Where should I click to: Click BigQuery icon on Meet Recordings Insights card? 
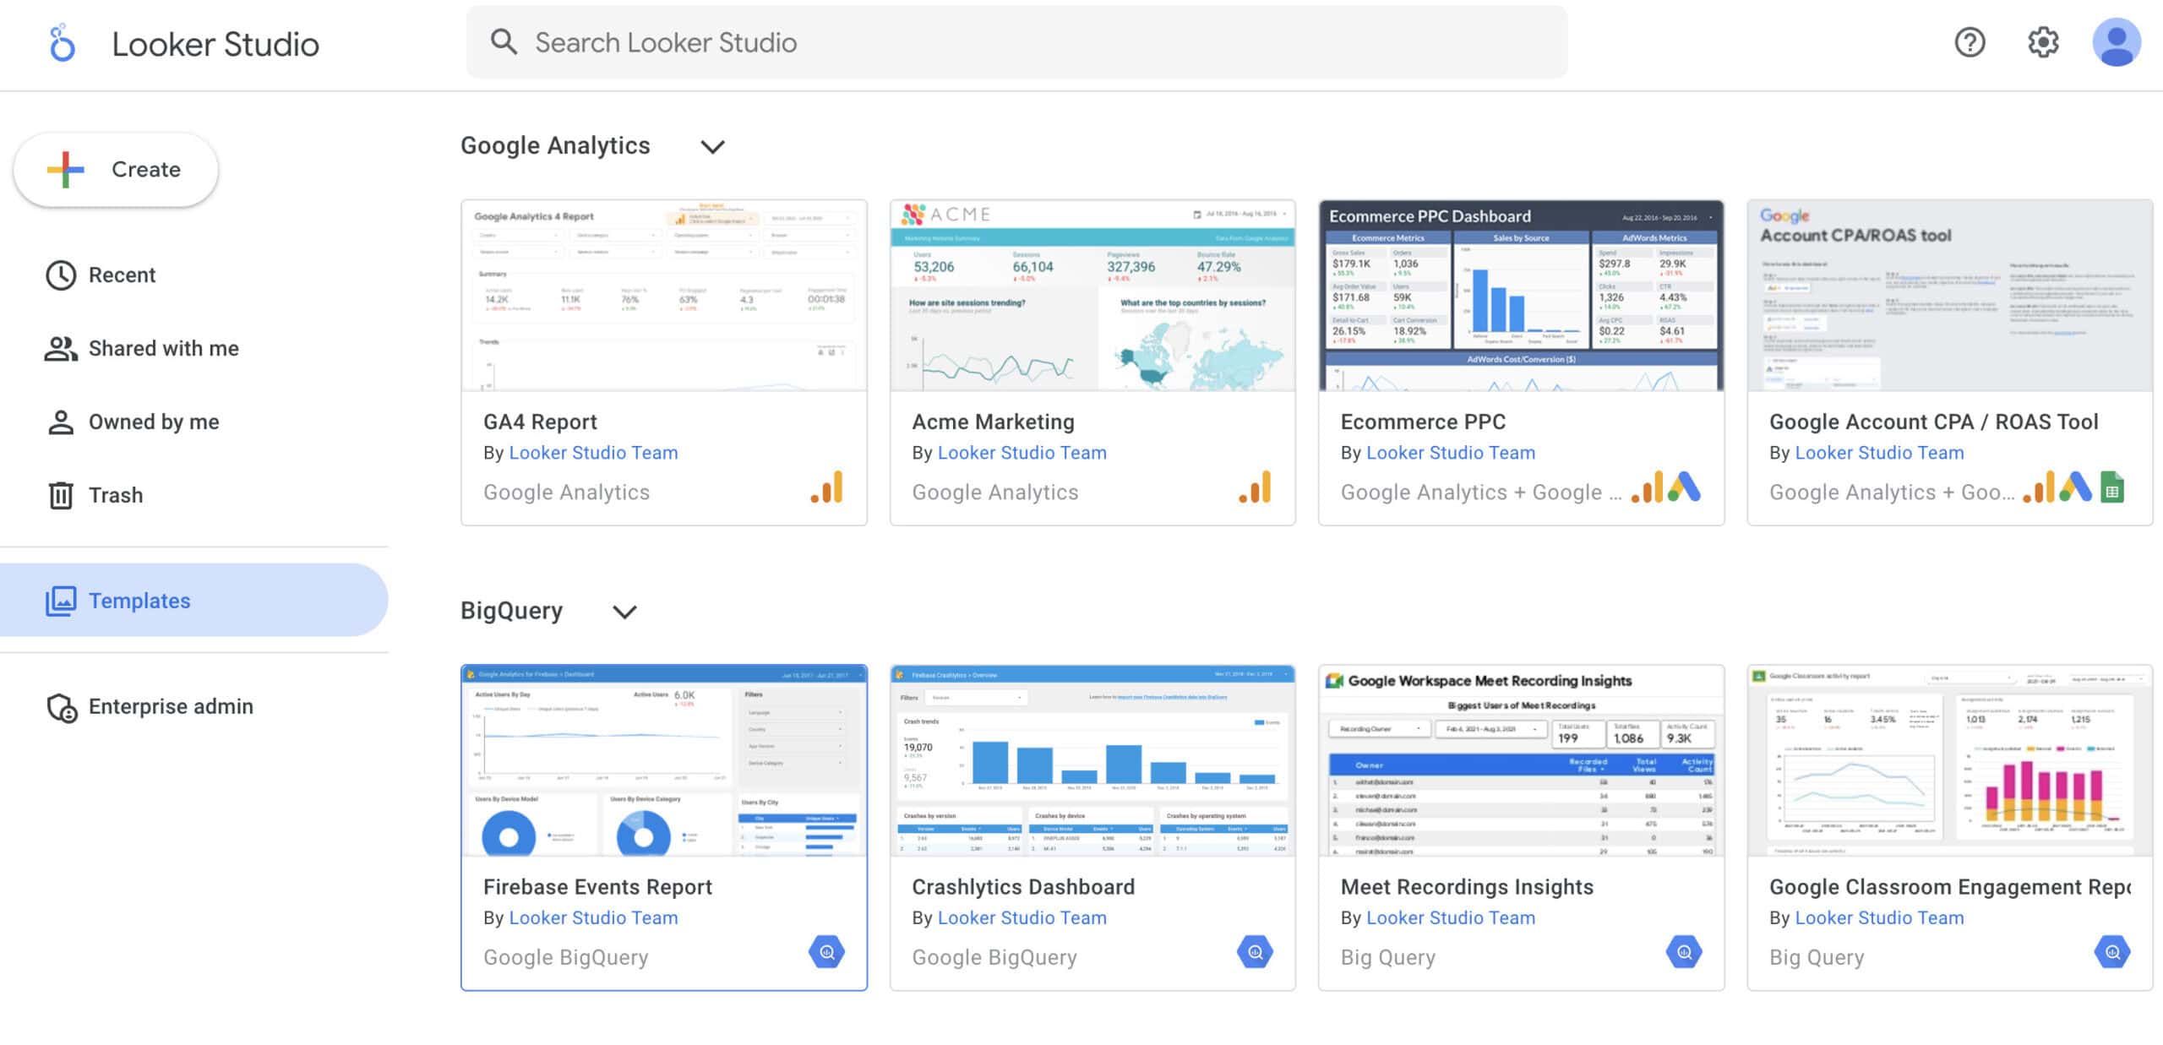pos(1684,952)
